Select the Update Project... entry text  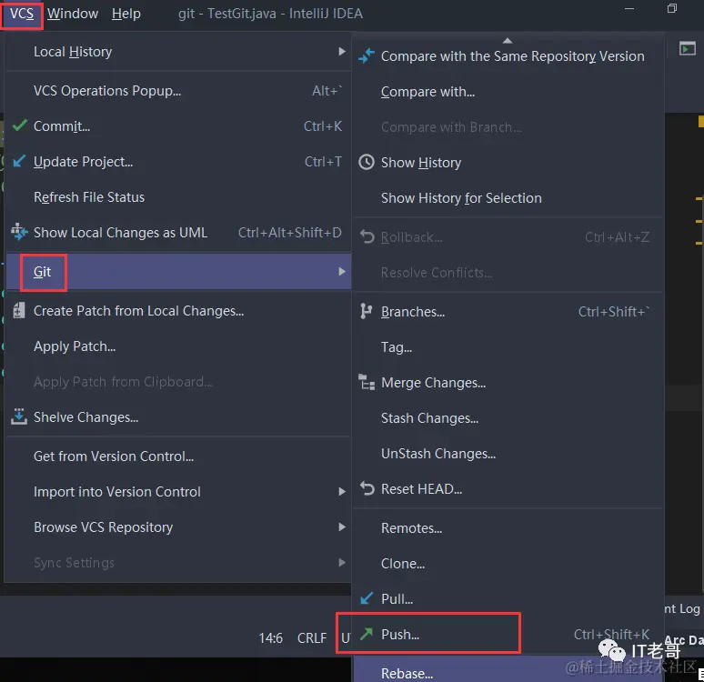tap(83, 162)
